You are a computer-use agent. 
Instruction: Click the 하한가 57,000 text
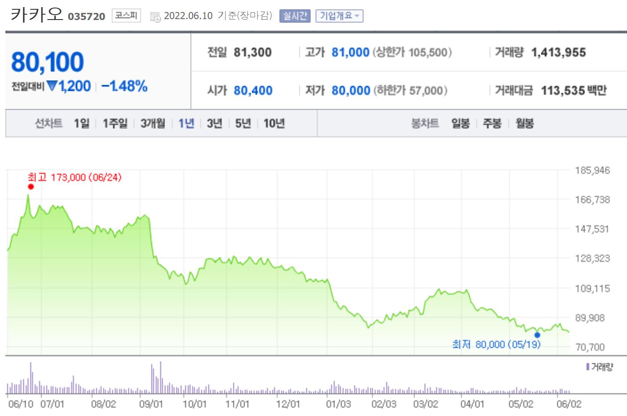(x=410, y=91)
